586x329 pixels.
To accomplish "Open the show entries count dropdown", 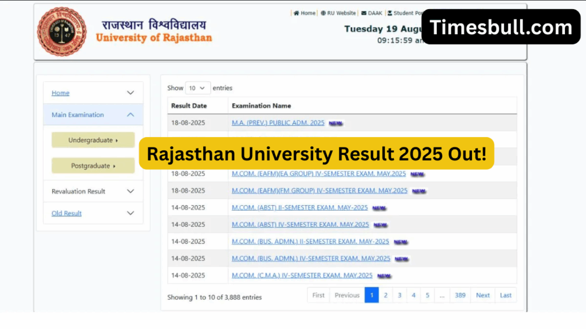I will point(197,88).
